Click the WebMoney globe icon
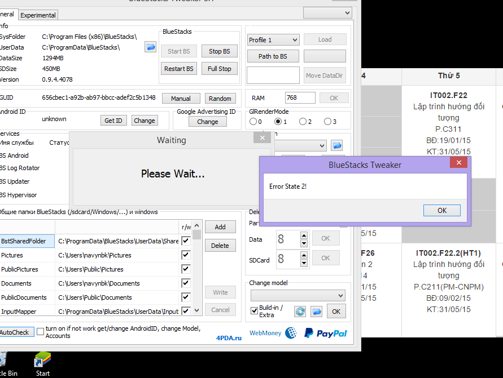503x378 pixels. pos(291,333)
